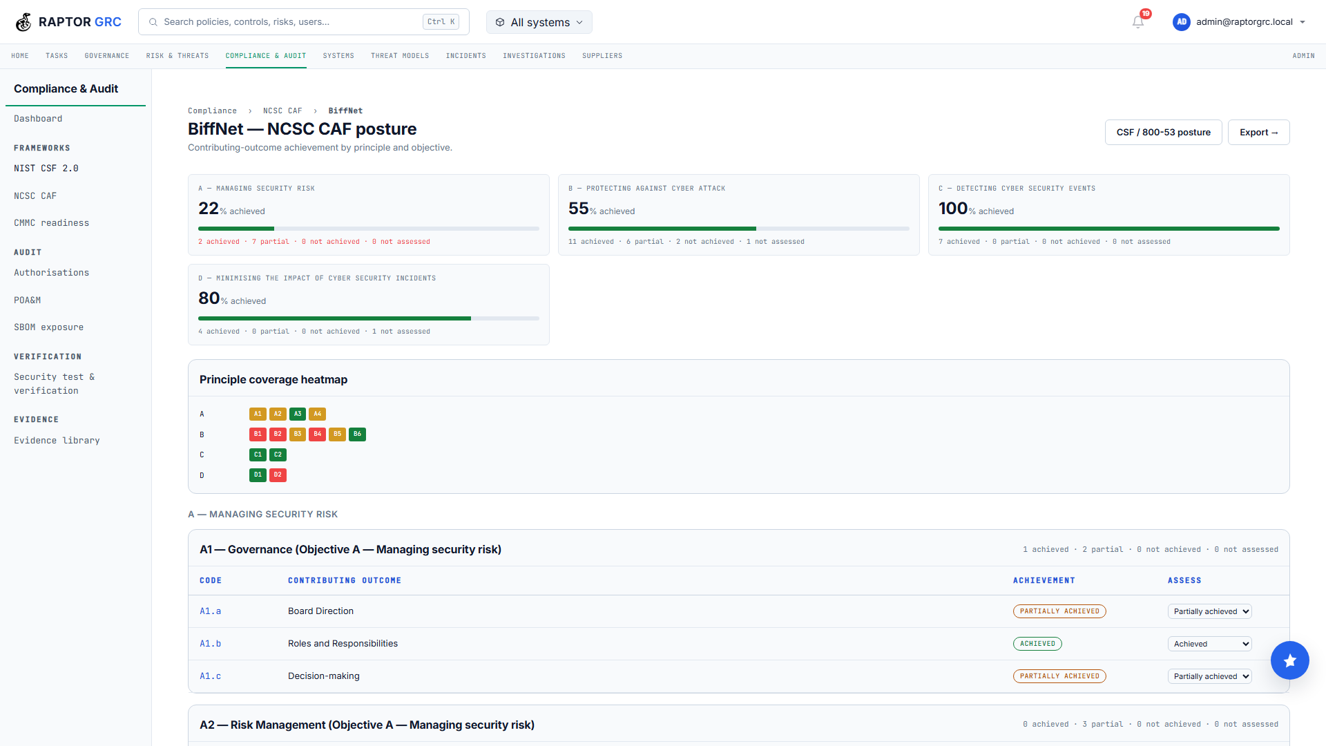The width and height of the screenshot is (1326, 746).
Task: Open the Risk & Threats tab
Action: click(x=177, y=56)
